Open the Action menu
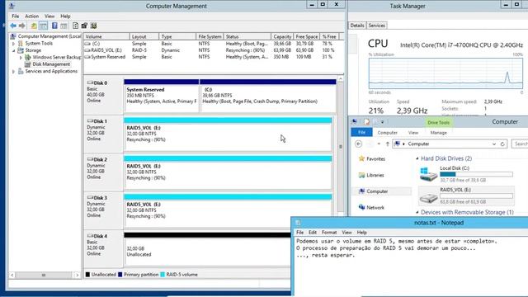The width and height of the screenshot is (528, 297). [31, 16]
